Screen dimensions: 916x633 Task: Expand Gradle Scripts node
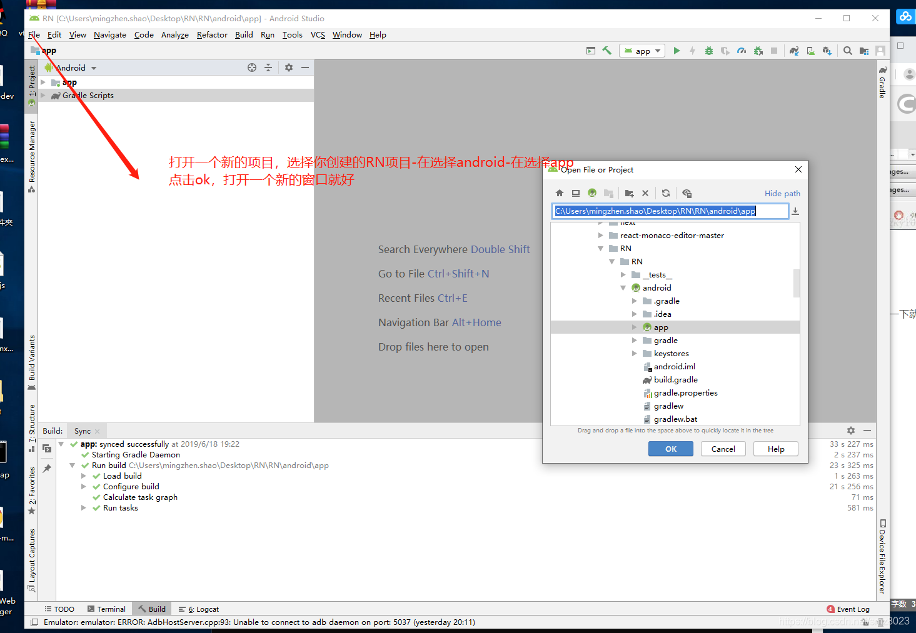tap(43, 96)
